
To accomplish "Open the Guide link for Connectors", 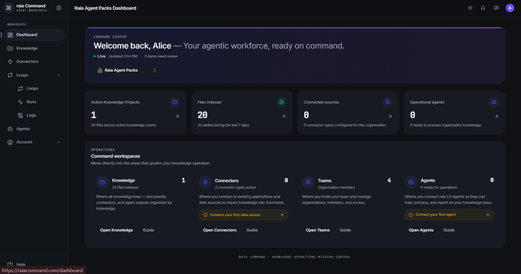I will coord(252,230).
